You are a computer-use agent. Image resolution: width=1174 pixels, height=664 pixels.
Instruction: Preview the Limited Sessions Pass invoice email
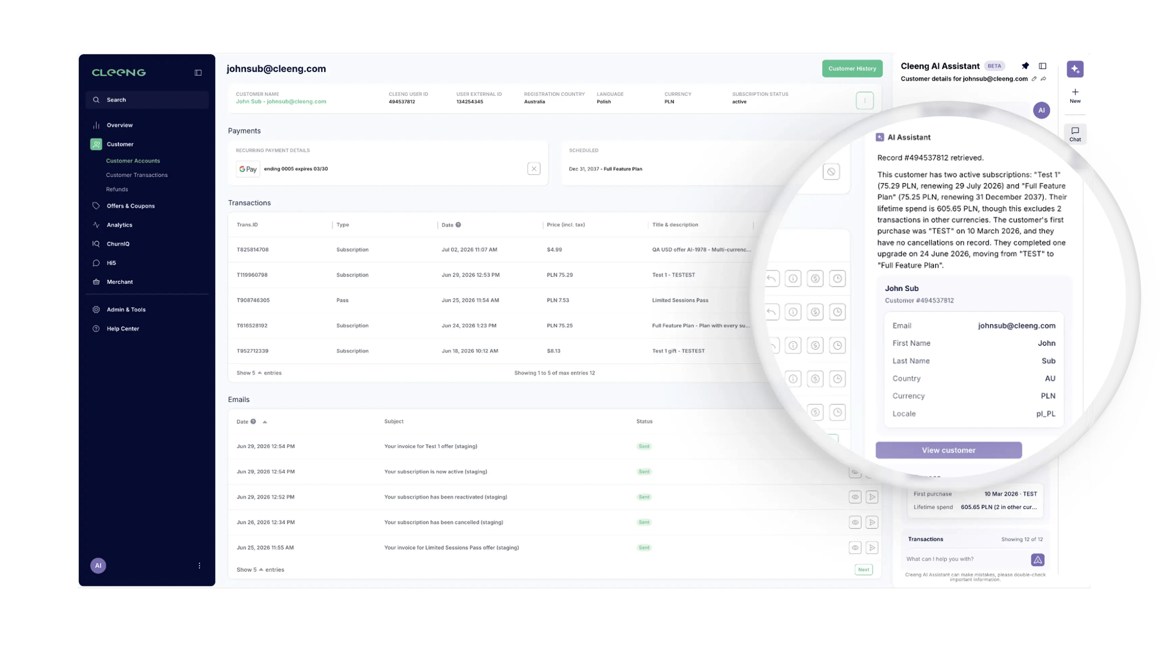pyautogui.click(x=855, y=548)
